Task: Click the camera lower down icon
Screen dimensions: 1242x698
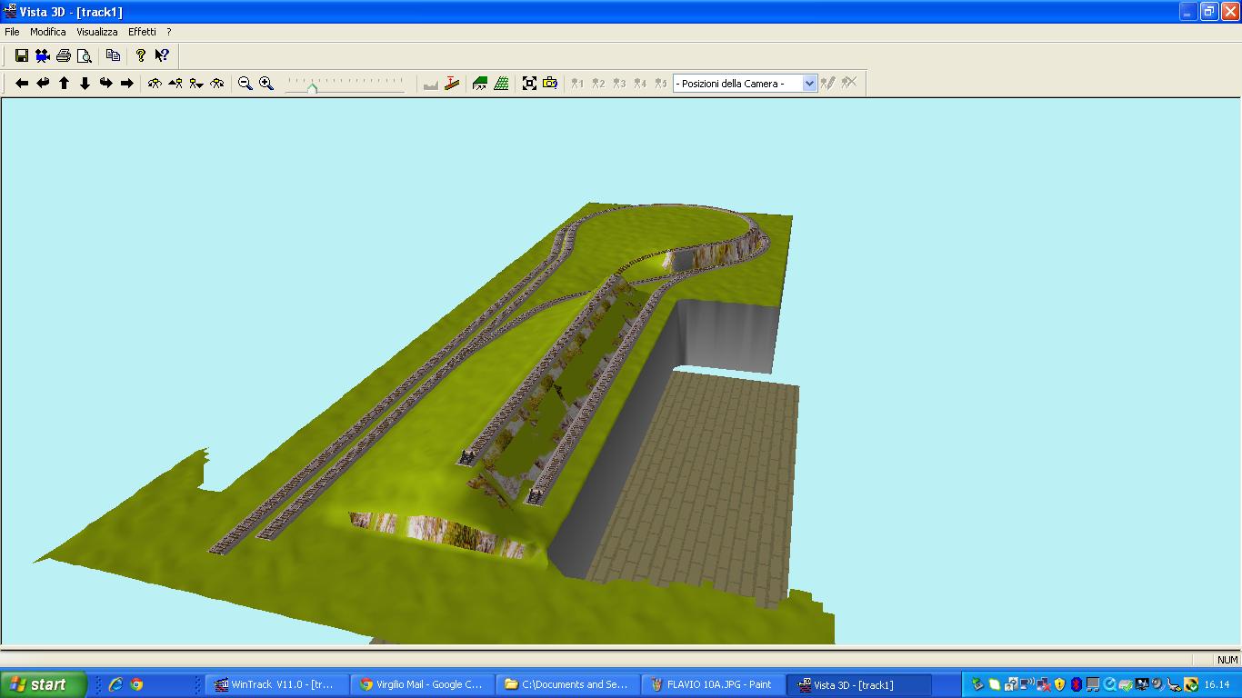Action: click(196, 83)
